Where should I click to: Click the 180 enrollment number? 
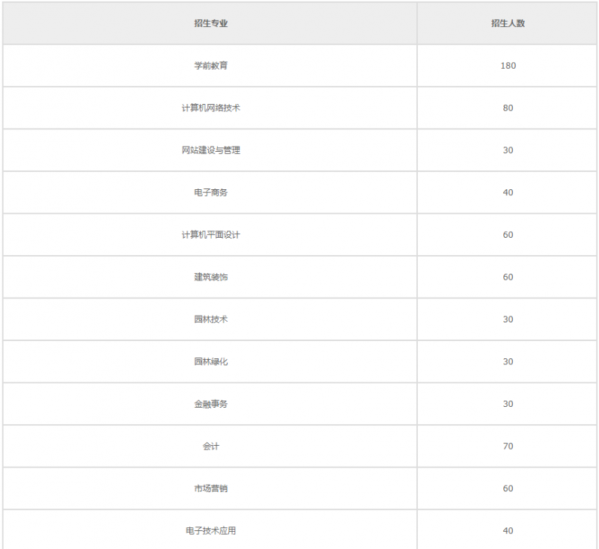(508, 66)
